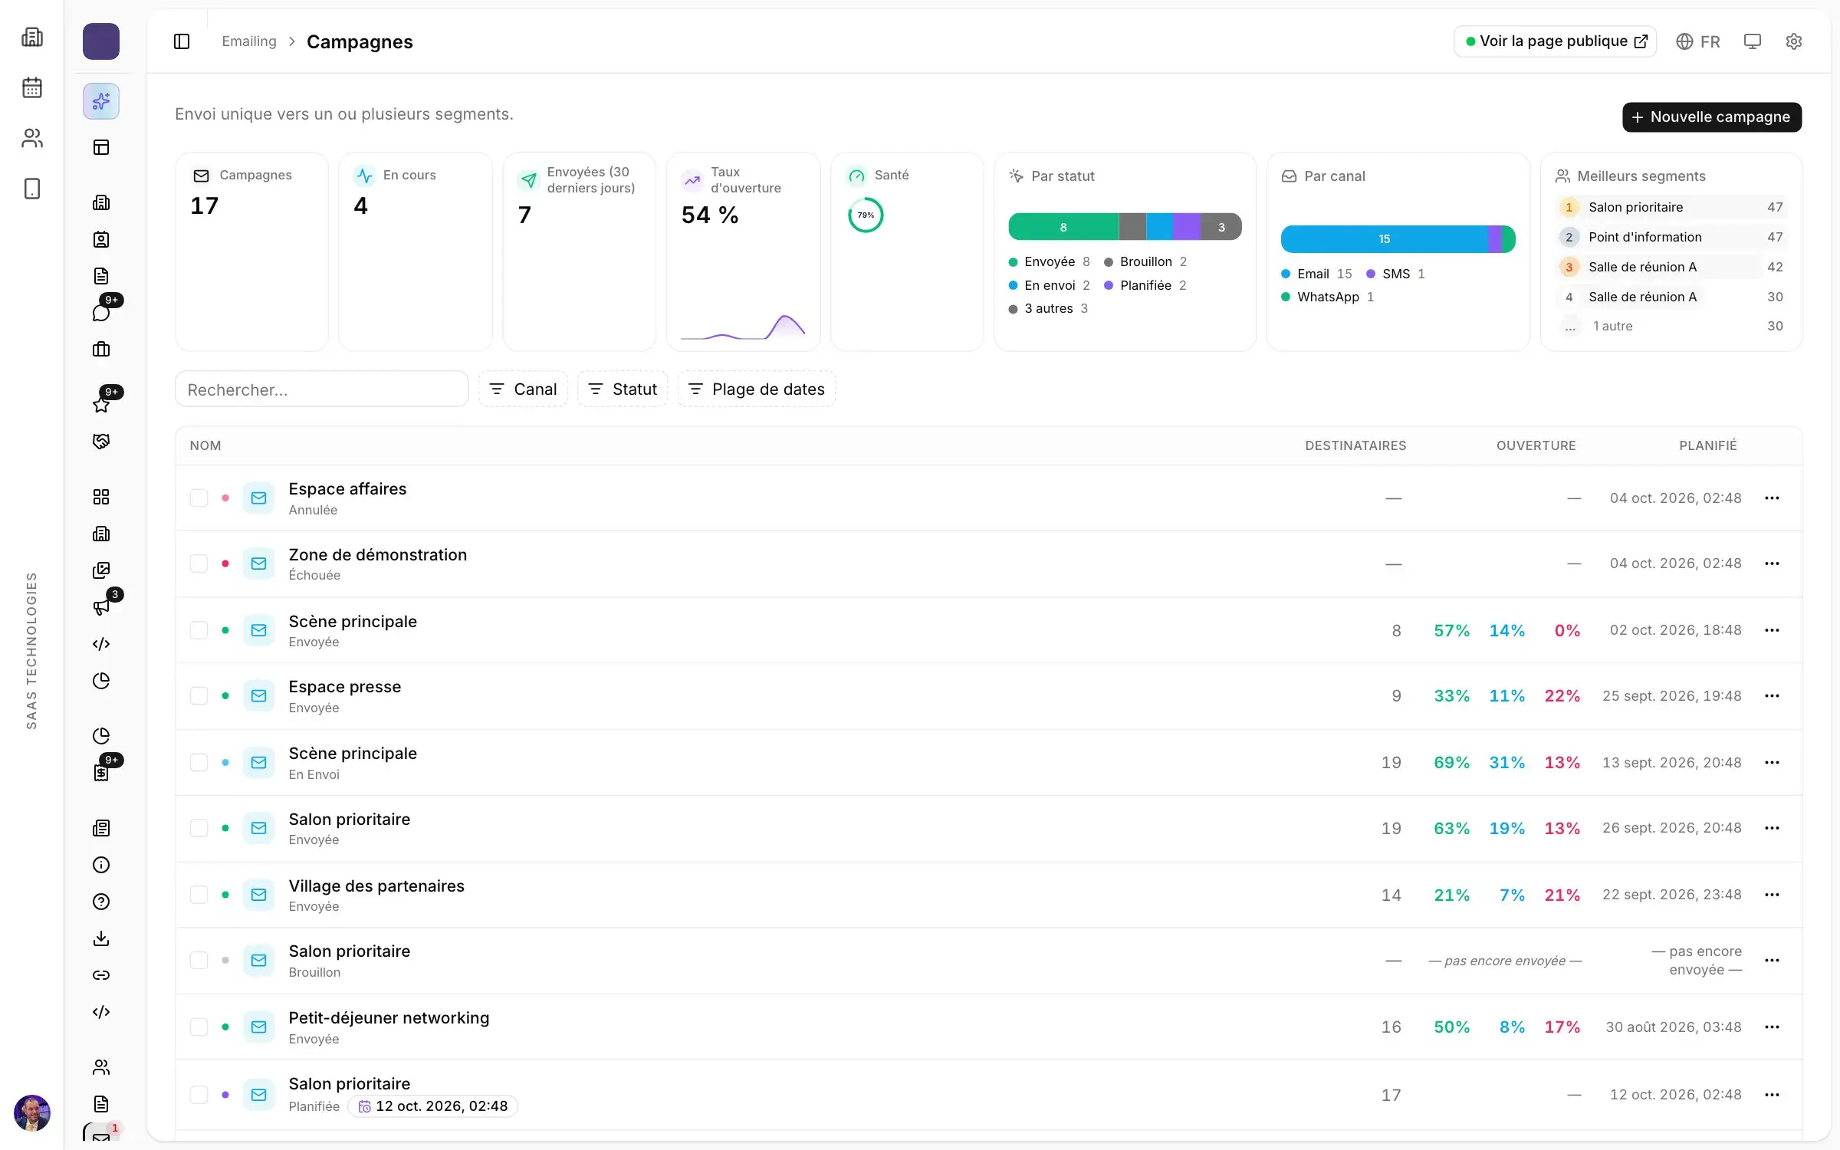Viewport: 1840px width, 1150px height.
Task: Open the link chain icon in sidebar
Action: tap(101, 975)
